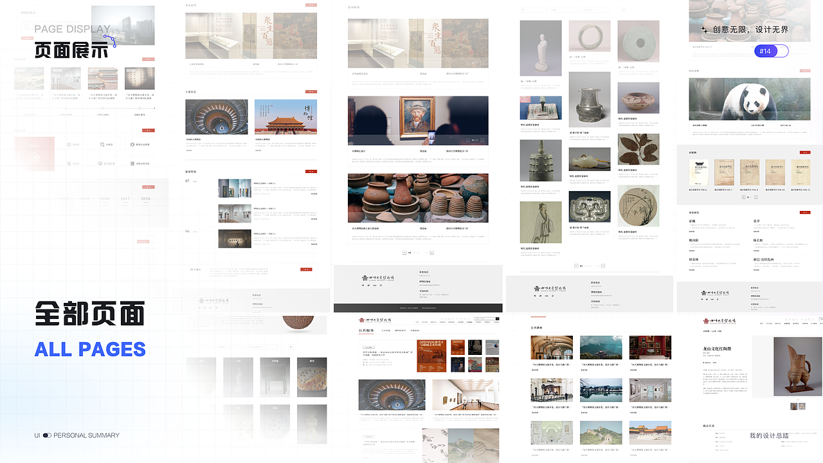Select year 2016 on the year timeline
The height and width of the screenshot is (463, 823).
(146, 199)
